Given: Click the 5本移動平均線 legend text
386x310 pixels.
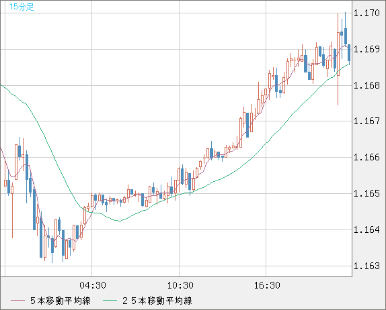Looking at the screenshot, I should (61, 301).
